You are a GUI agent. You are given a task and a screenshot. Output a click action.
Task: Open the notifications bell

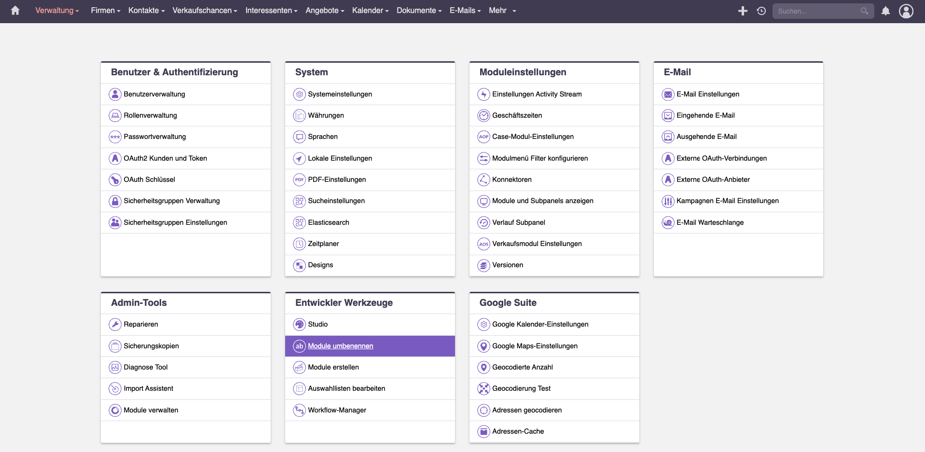pyautogui.click(x=885, y=11)
